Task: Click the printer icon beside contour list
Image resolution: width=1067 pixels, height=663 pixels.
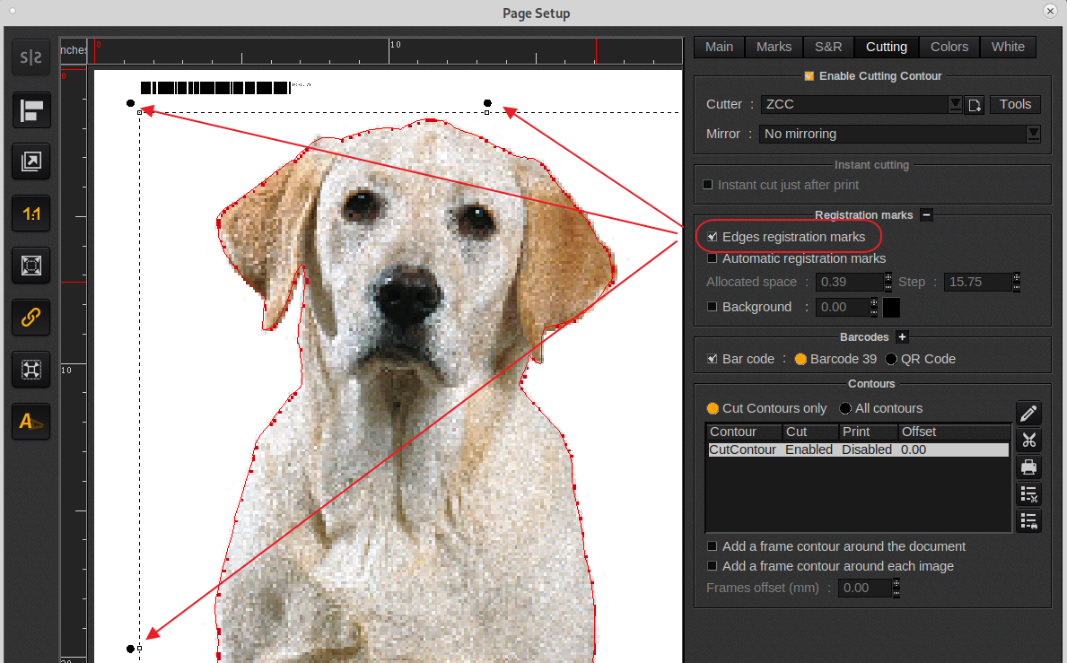Action: pos(1028,467)
